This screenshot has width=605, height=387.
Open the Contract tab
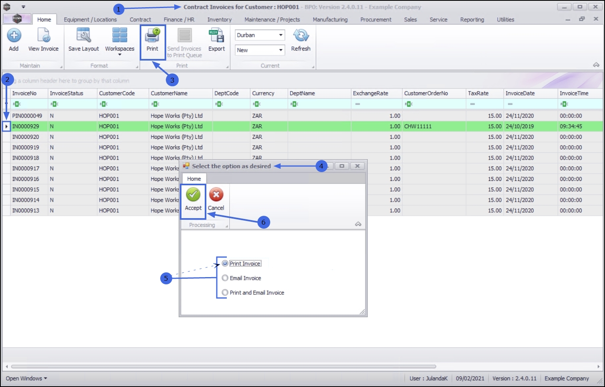[141, 19]
